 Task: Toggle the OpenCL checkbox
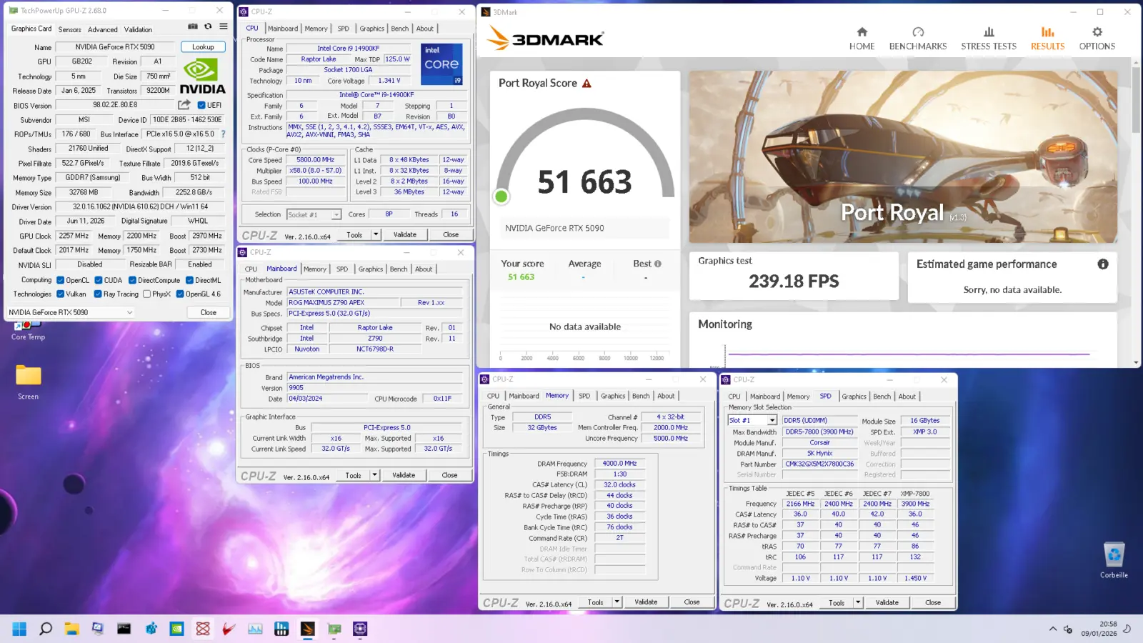[61, 280]
